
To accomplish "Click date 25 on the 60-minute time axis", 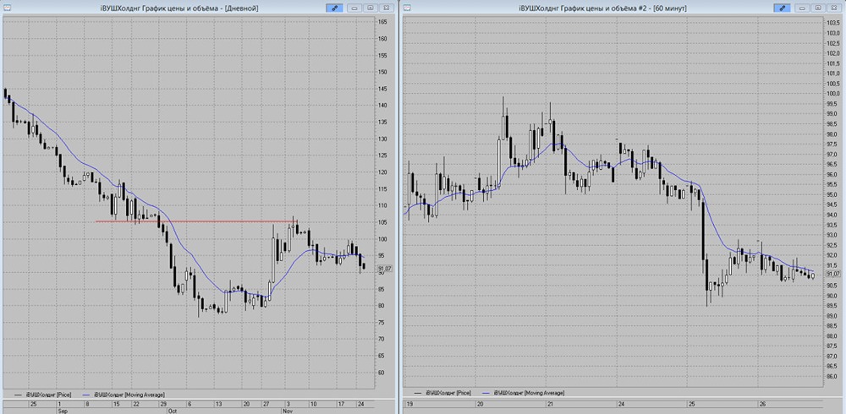I will click(692, 404).
